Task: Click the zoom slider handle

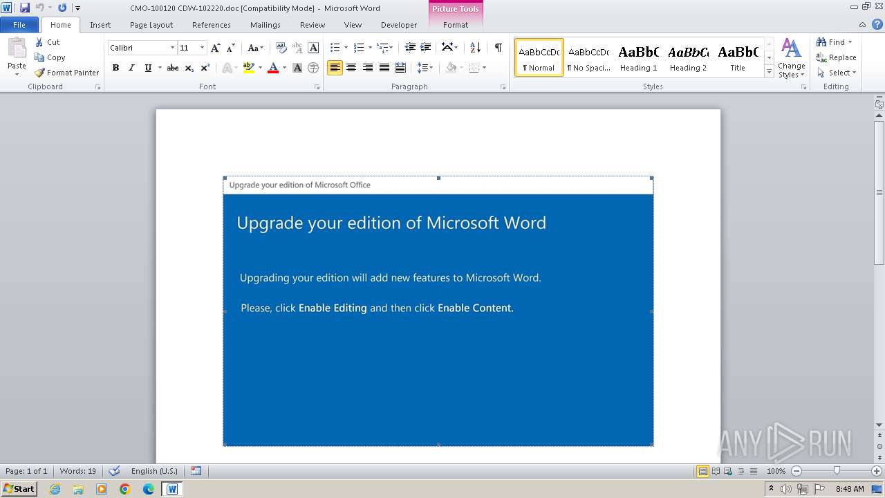Action: click(x=837, y=471)
